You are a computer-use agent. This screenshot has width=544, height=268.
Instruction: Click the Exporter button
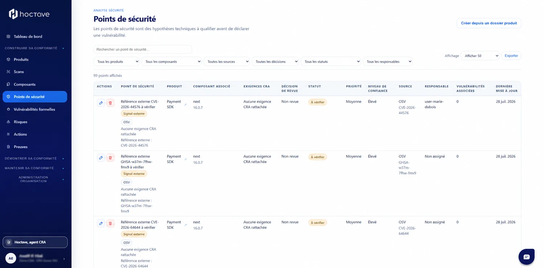pos(511,56)
